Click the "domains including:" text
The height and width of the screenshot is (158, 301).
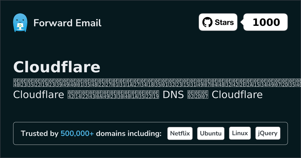coord(129,133)
